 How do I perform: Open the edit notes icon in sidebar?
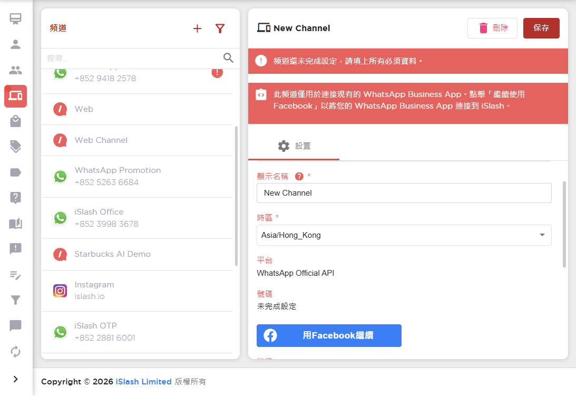pyautogui.click(x=15, y=275)
